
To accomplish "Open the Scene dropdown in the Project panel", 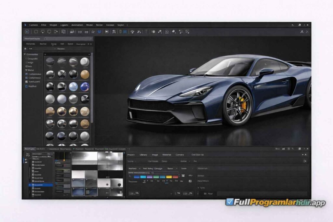I will tap(133, 162).
